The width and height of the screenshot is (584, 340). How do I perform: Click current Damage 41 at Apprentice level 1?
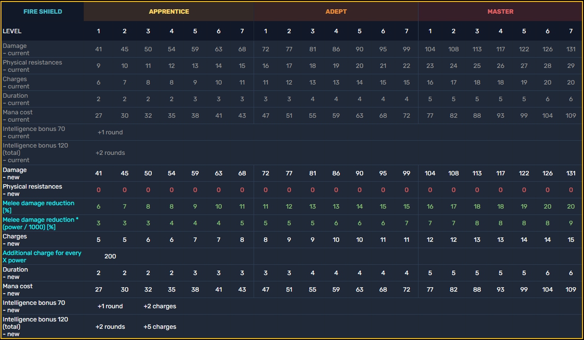coord(98,49)
